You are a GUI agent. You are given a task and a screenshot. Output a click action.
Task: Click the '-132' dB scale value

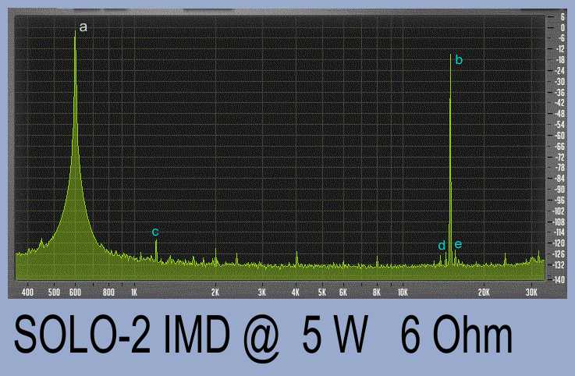(x=559, y=265)
